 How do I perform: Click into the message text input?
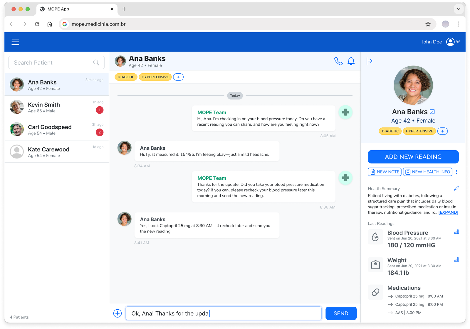point(224,313)
